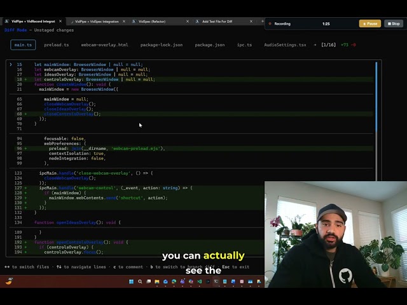Click line 192 openControlsOverlay function
This screenshot has width=407, height=305.
point(81,242)
